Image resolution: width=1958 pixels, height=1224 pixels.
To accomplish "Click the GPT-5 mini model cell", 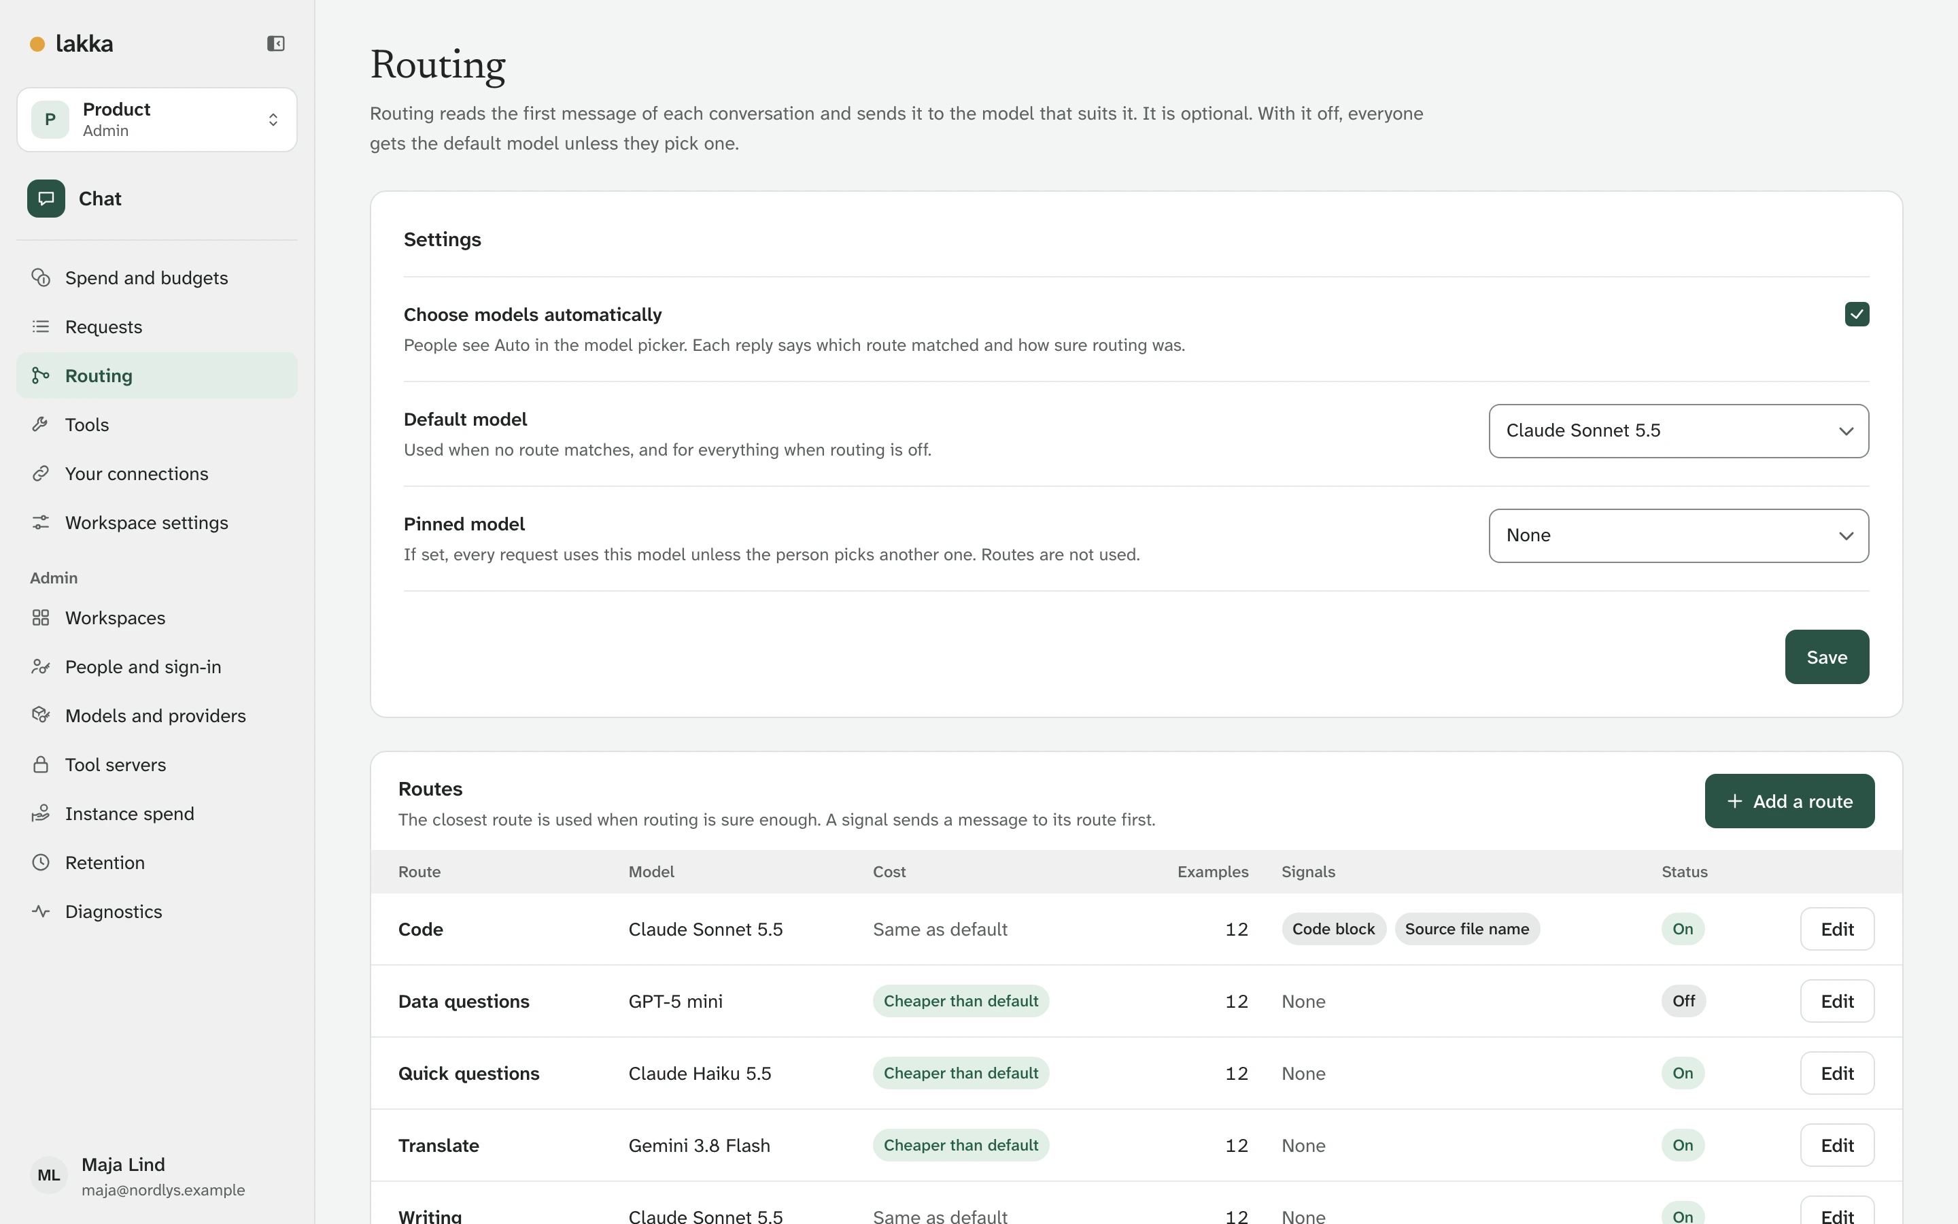I will click(x=676, y=1002).
